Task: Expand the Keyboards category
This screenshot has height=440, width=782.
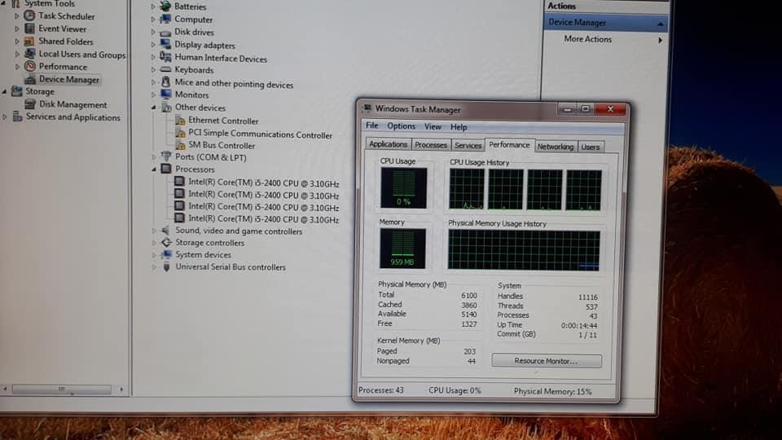Action: click(153, 70)
